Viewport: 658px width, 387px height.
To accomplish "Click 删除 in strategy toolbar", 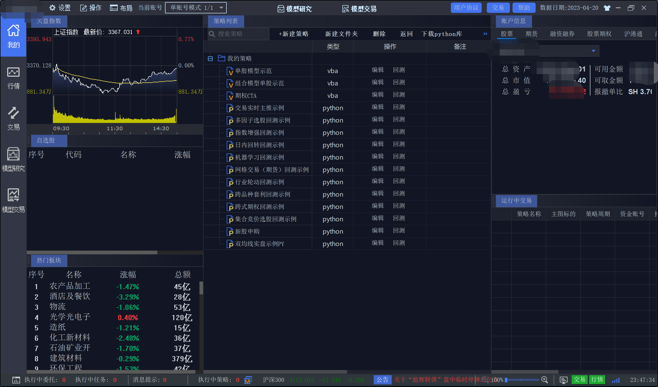I will [x=379, y=34].
